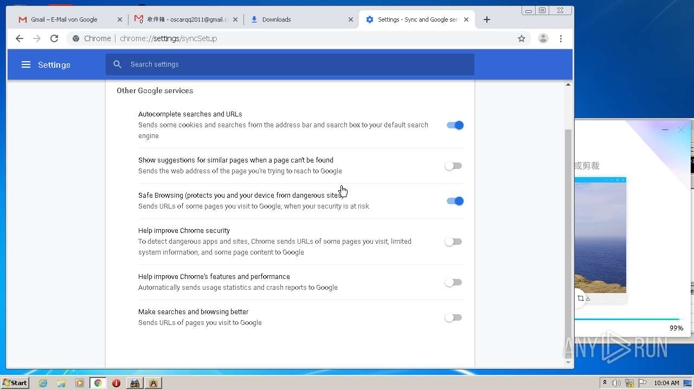This screenshot has height=390, width=694.
Task: Close the Settings tab
Action: (466, 19)
